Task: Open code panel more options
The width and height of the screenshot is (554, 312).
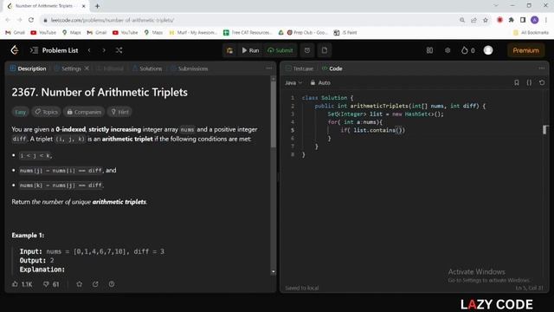Action: pyautogui.click(x=542, y=68)
